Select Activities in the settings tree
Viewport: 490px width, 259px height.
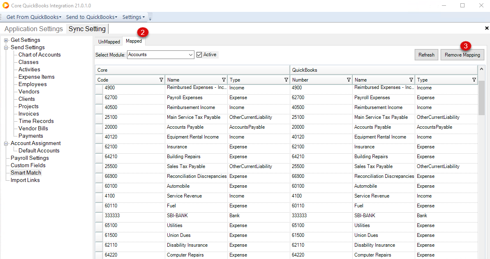click(29, 70)
